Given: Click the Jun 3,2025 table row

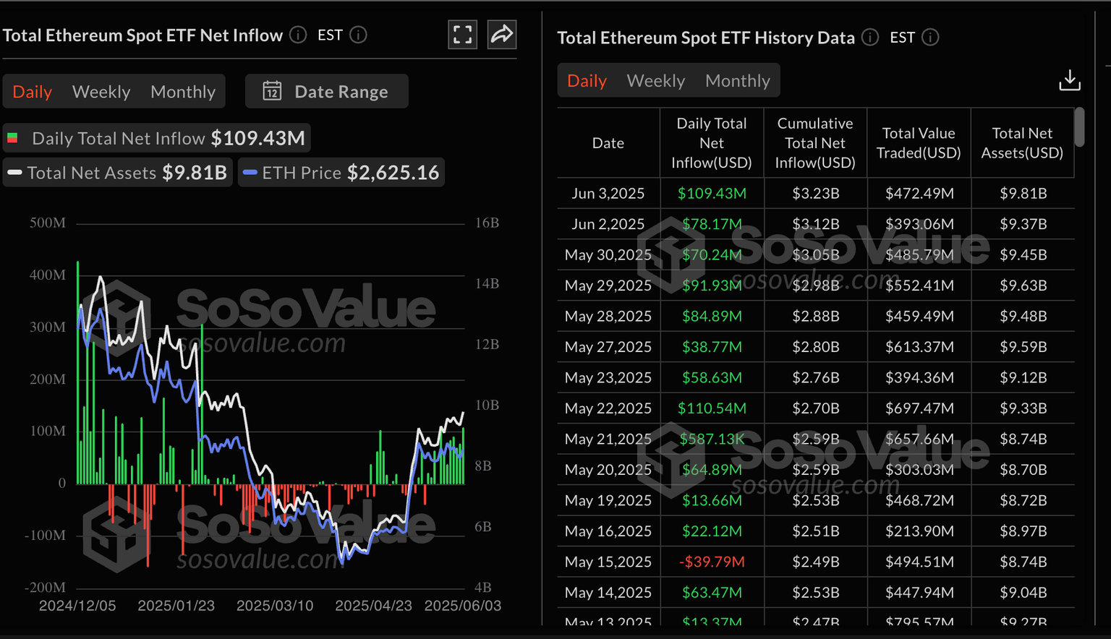Looking at the screenshot, I should (815, 194).
